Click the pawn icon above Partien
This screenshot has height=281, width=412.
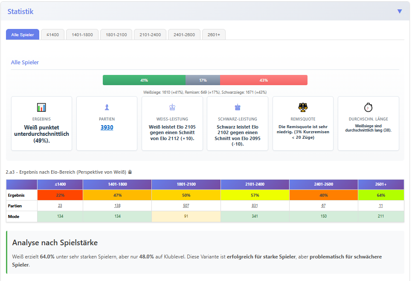coord(107,107)
